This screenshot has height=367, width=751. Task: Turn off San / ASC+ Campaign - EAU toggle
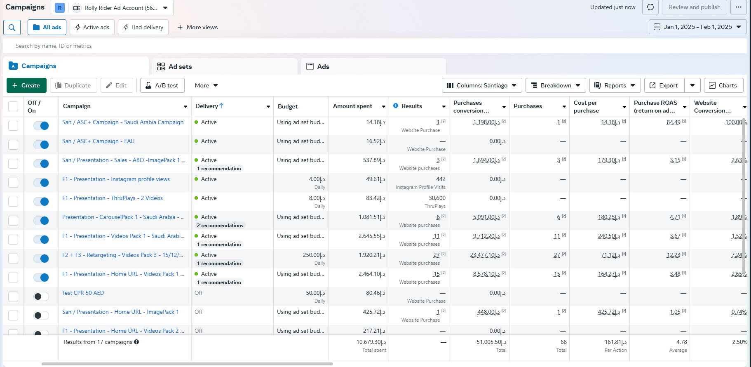click(x=41, y=145)
